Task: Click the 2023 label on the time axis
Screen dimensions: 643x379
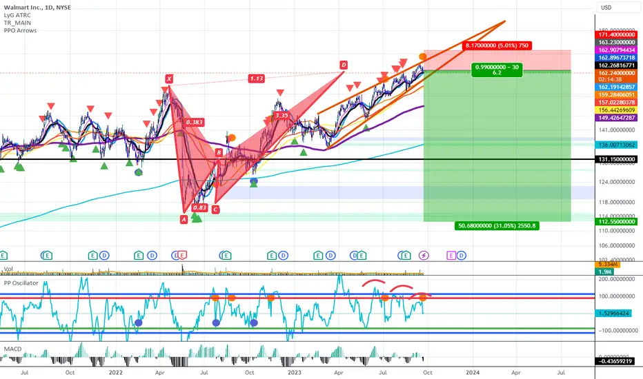Action: tap(295, 372)
